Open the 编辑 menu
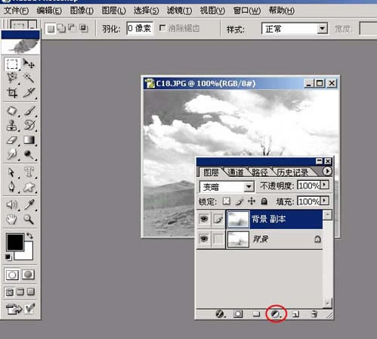The width and height of the screenshot is (377, 339). click(x=49, y=11)
